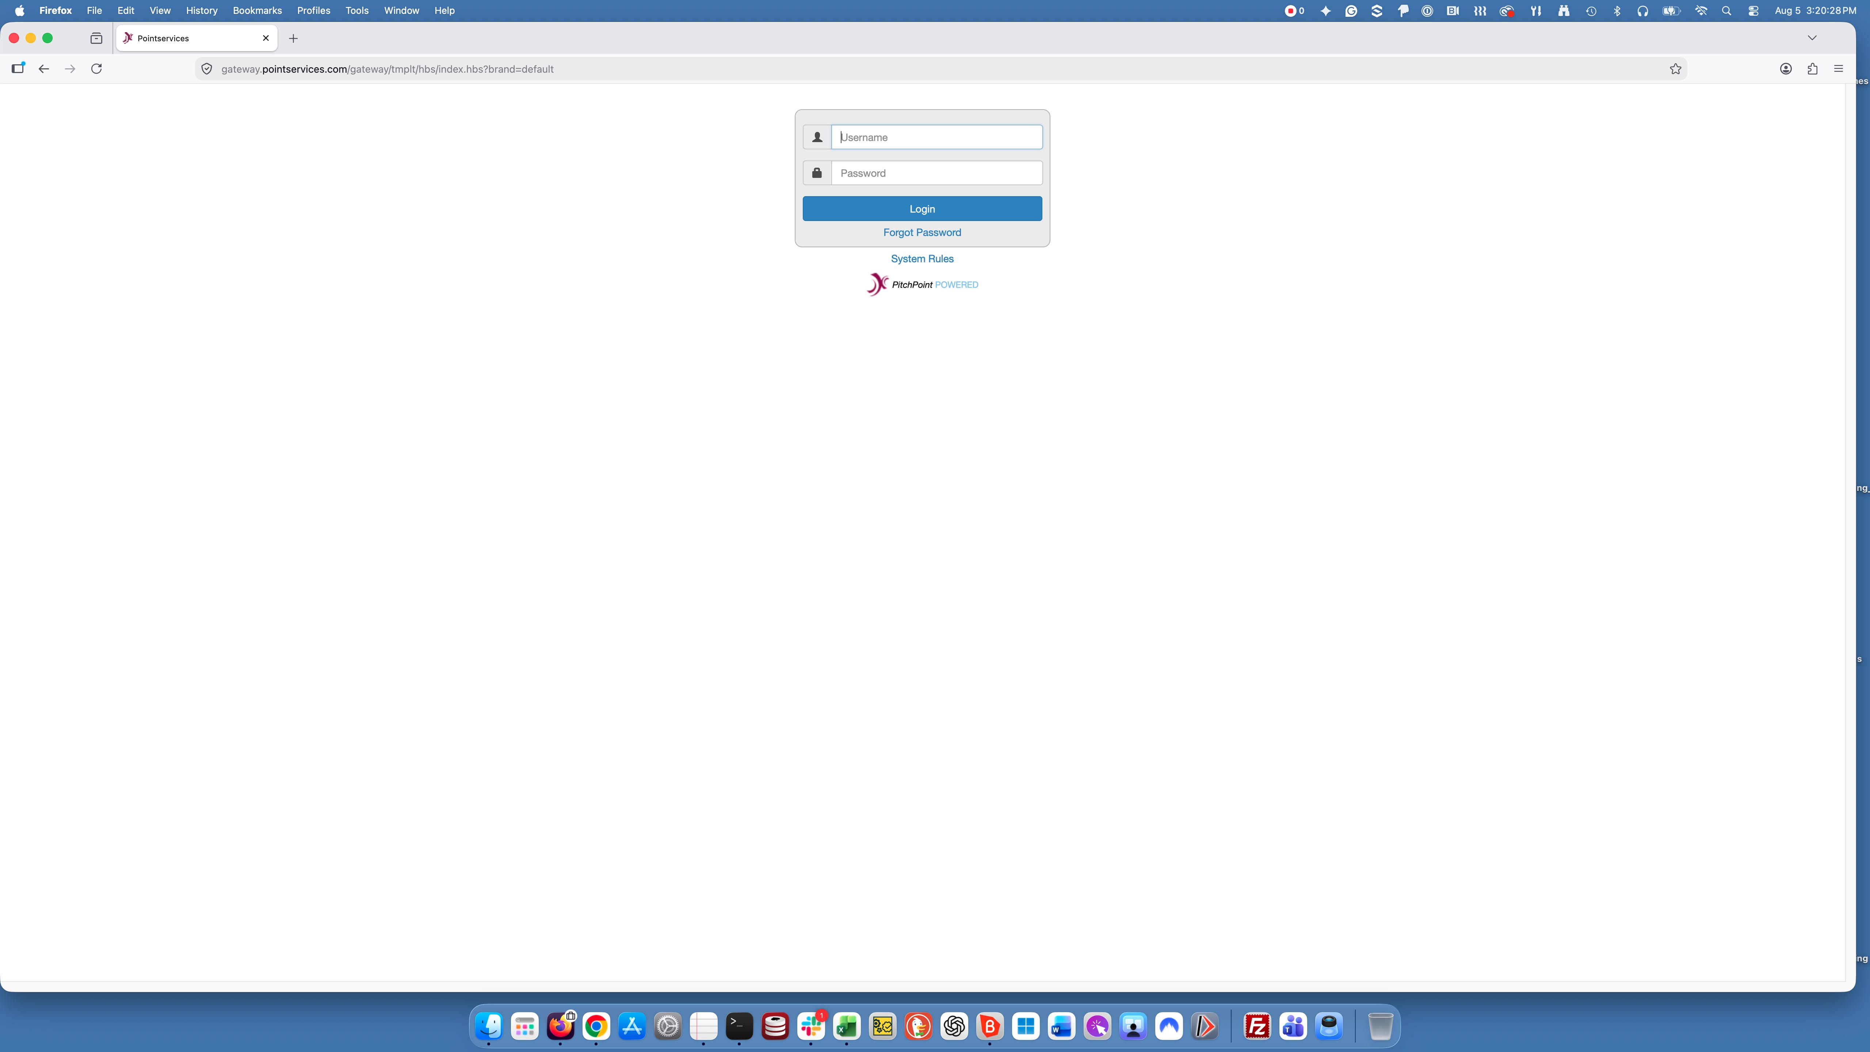This screenshot has height=1052, width=1870.
Task: Click the blue Login button
Action: (922, 209)
